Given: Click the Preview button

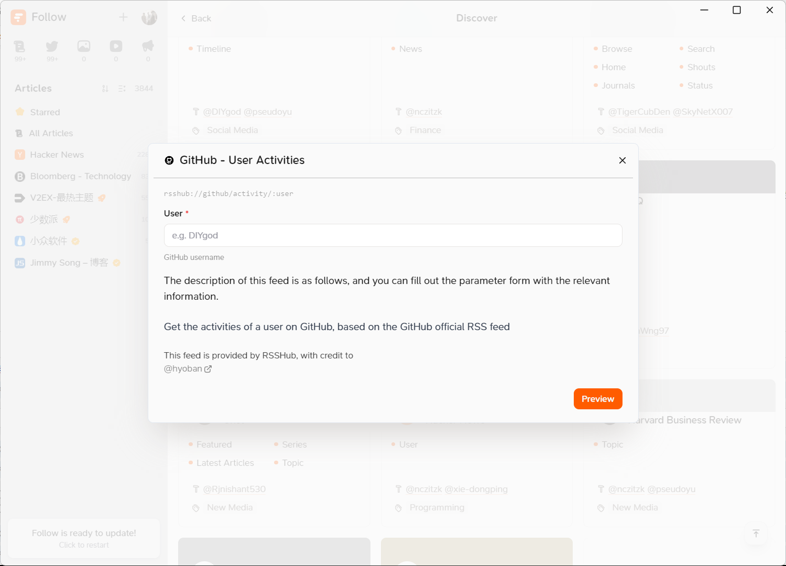Looking at the screenshot, I should point(598,399).
